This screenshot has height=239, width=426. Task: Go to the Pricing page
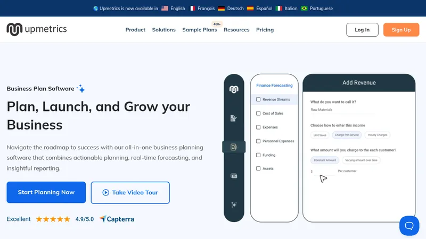point(265,30)
